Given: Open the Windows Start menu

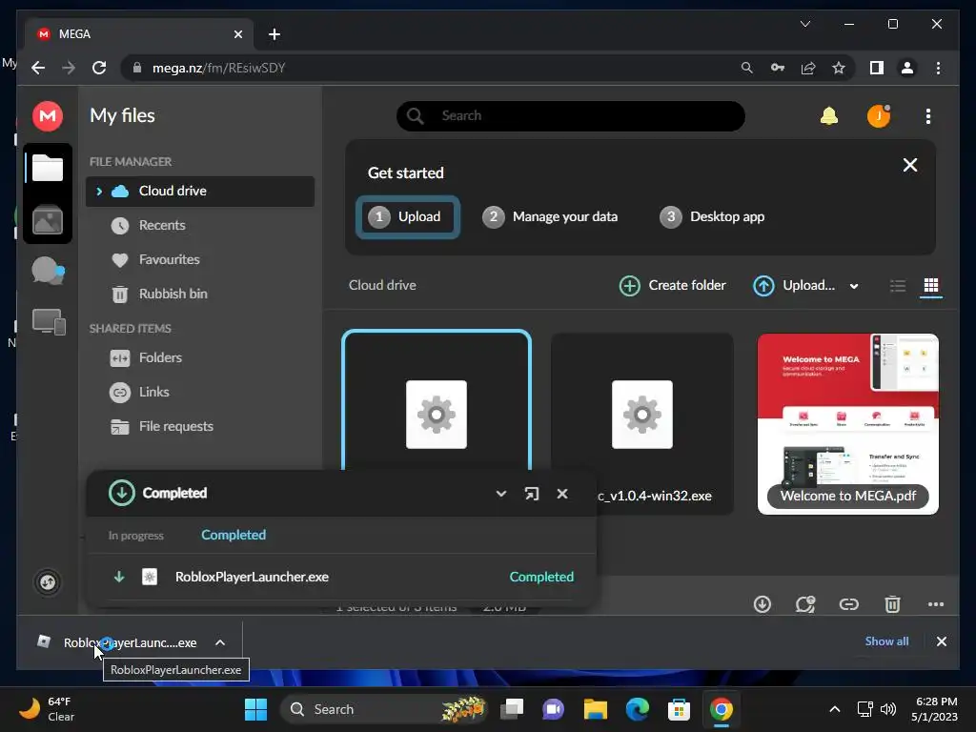Looking at the screenshot, I should pos(255,709).
